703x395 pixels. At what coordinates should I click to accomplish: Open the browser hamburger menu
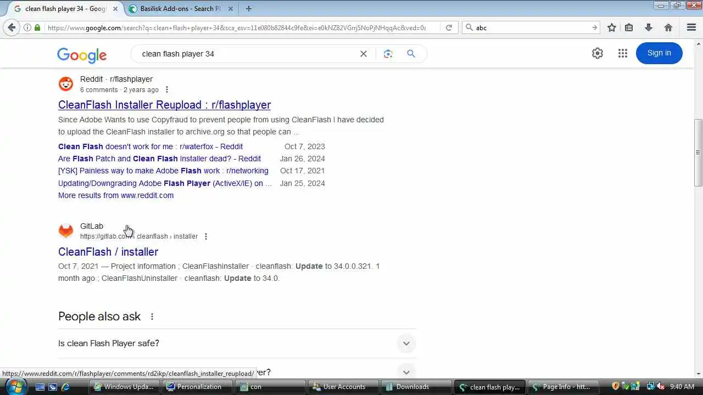pos(691,27)
